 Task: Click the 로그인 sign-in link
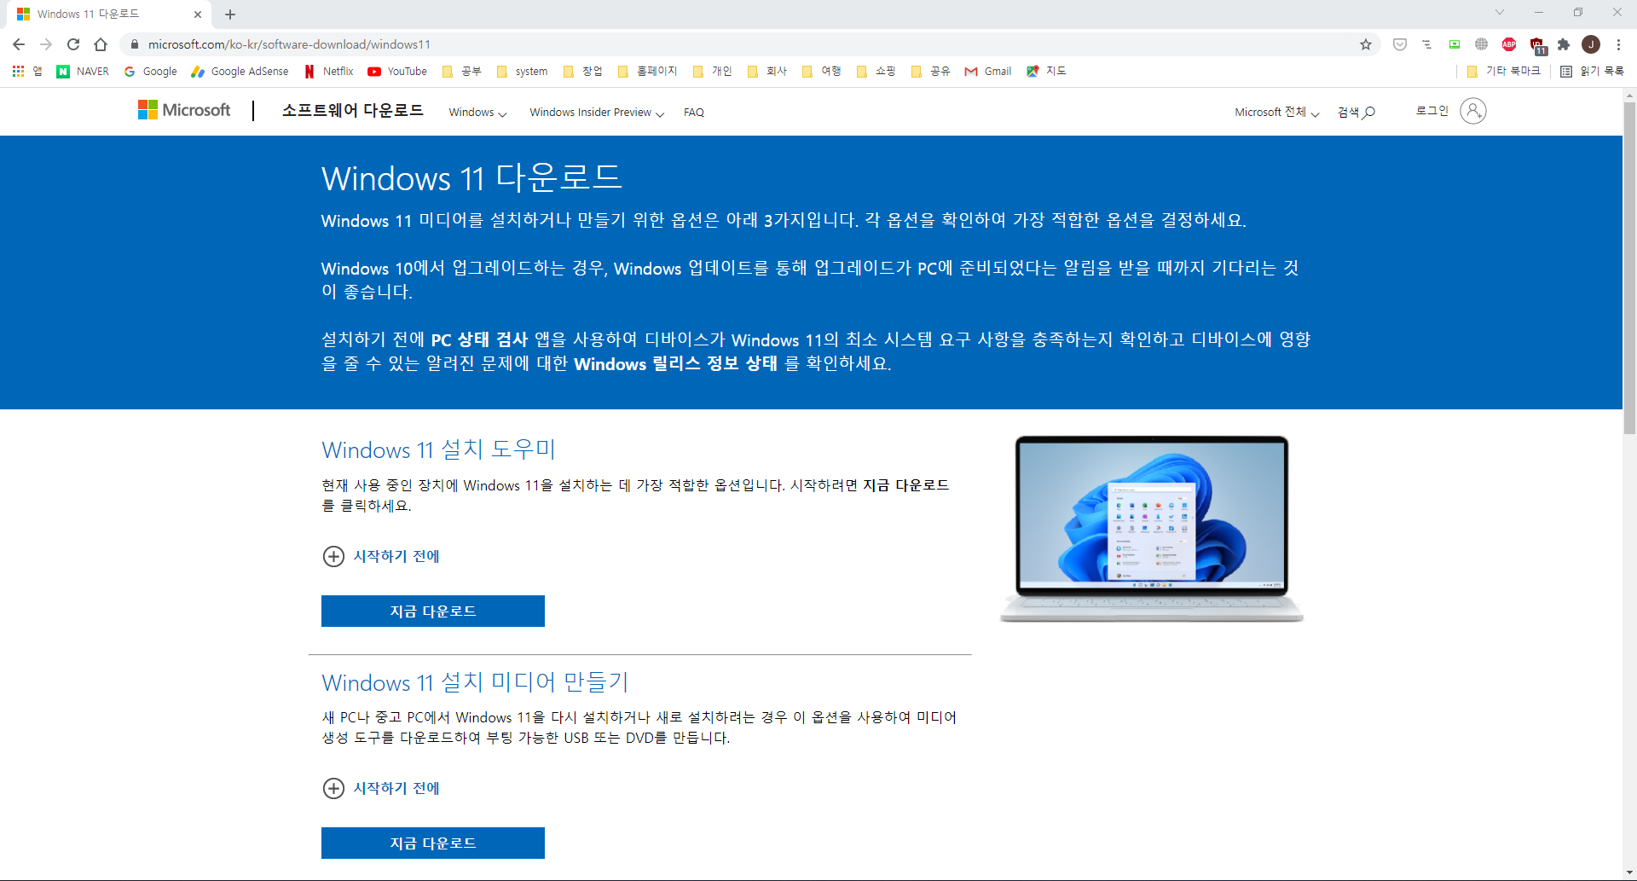tap(1432, 111)
